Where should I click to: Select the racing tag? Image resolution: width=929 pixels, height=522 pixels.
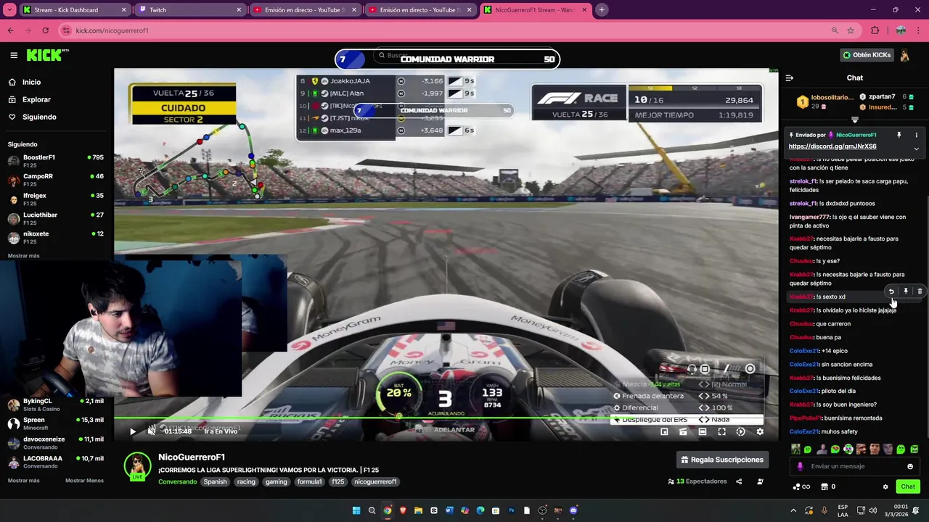(246, 481)
